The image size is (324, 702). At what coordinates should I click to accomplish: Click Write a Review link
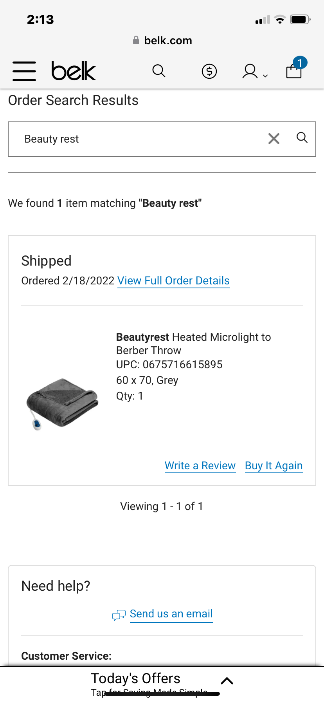point(200,466)
